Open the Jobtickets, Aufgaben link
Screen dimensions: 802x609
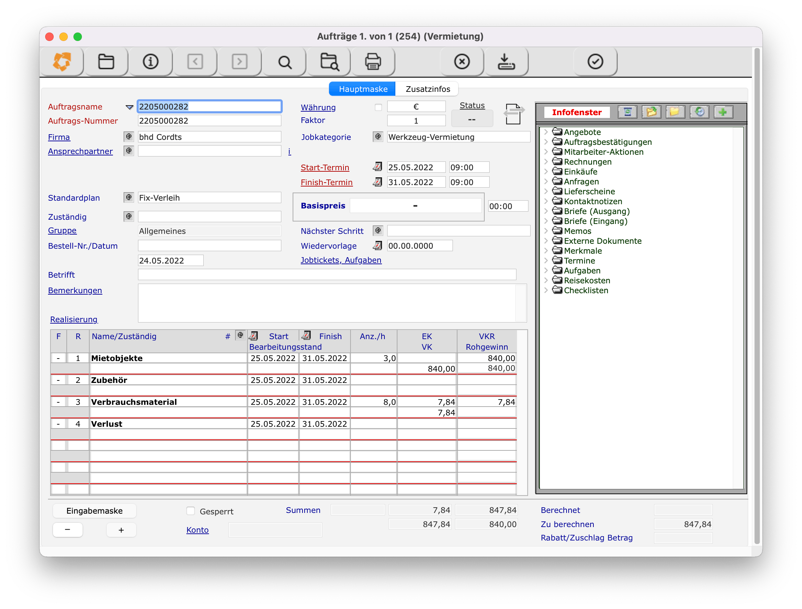(341, 260)
